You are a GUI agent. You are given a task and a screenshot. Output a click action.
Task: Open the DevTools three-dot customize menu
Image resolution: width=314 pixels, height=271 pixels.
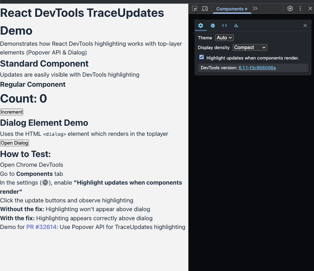[300, 9]
